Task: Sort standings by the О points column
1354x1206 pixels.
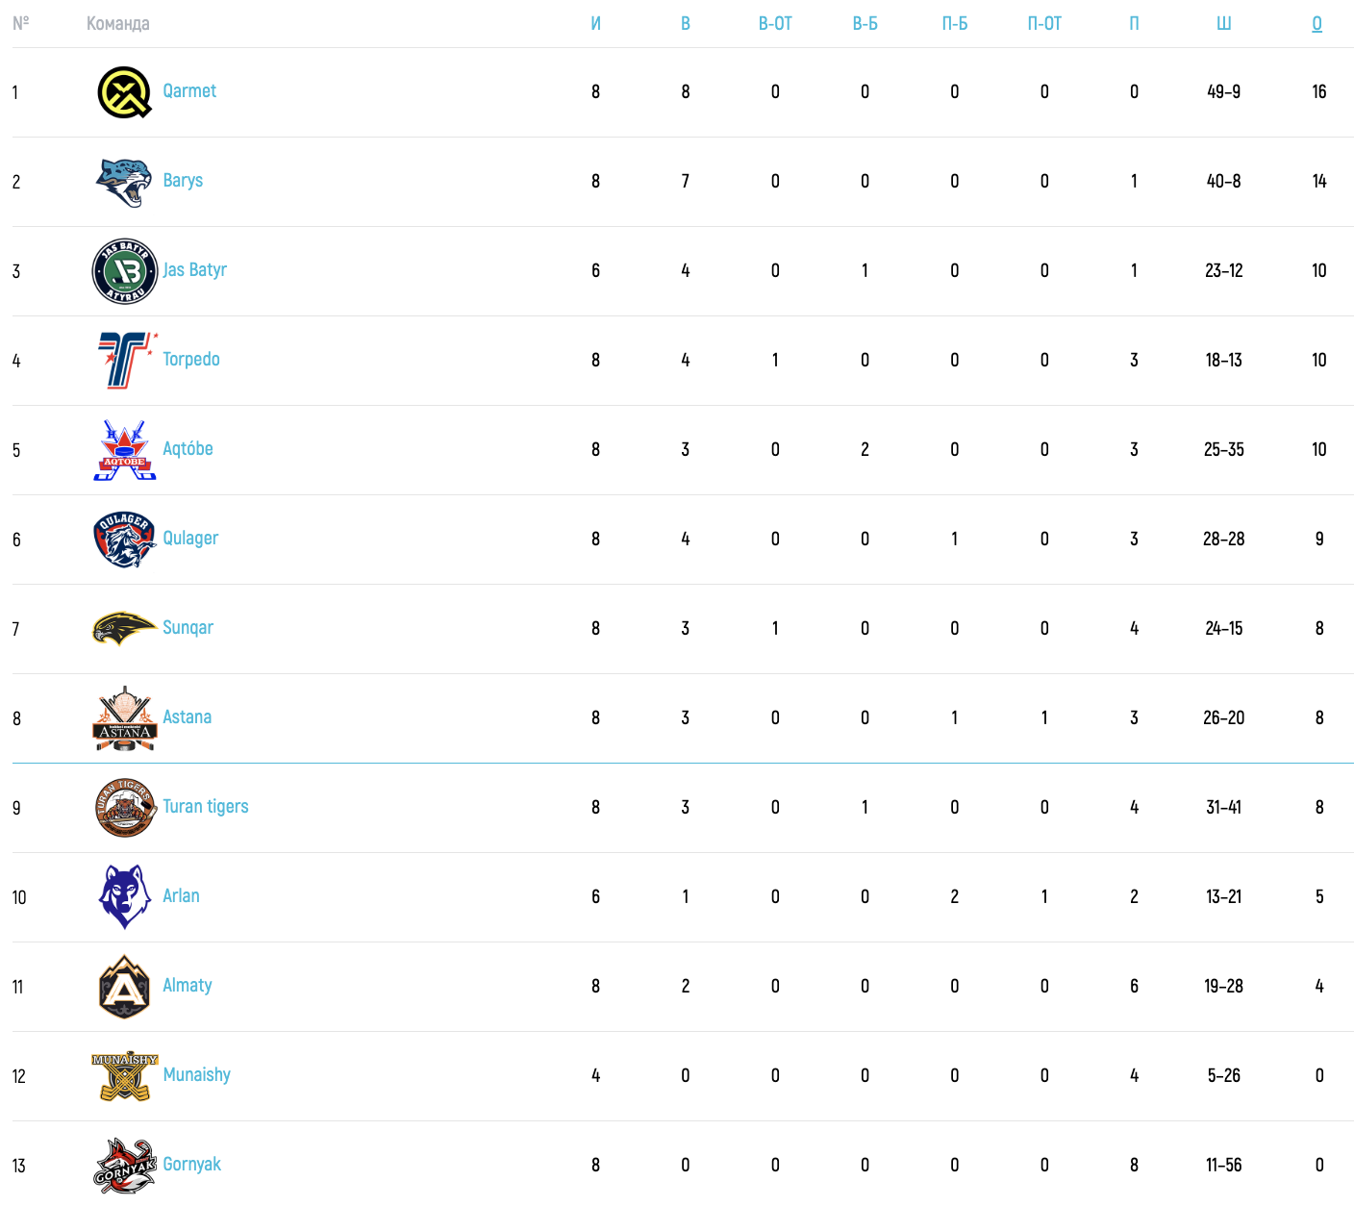Action: (1317, 24)
